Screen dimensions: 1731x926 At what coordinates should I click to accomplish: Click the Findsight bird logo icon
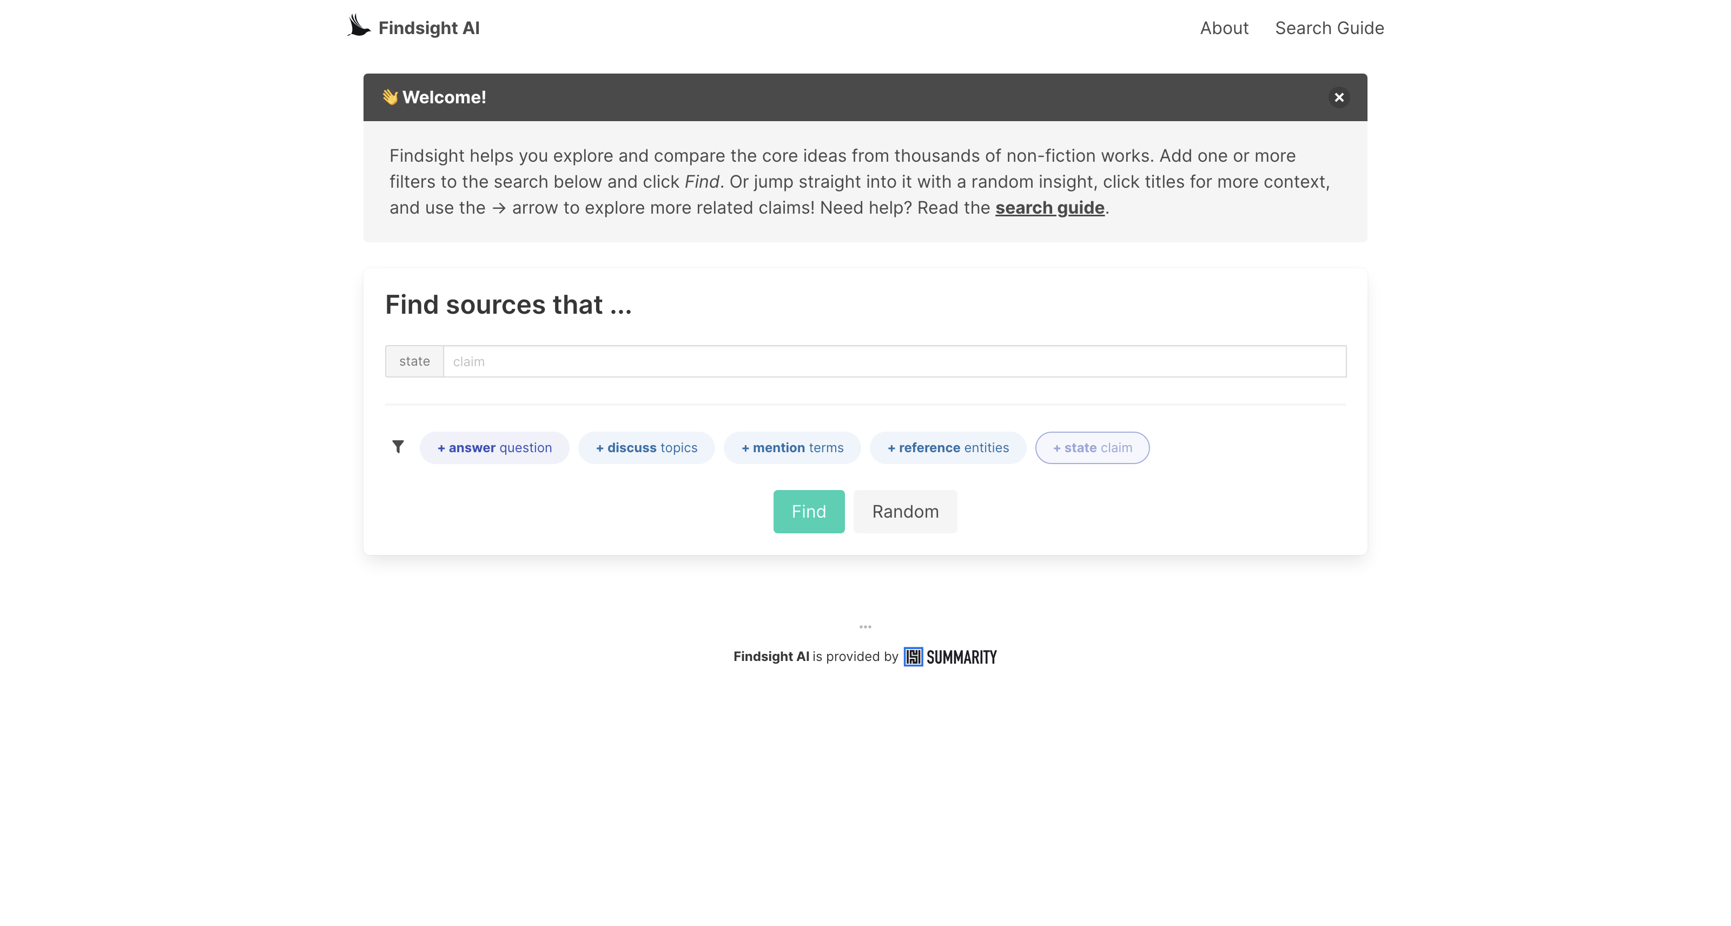[x=359, y=25]
